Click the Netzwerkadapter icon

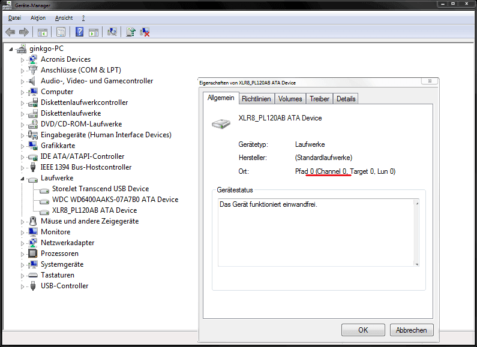32,243
